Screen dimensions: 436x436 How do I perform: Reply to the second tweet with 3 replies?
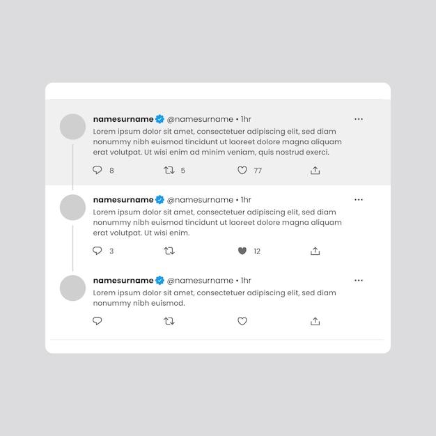(x=97, y=251)
